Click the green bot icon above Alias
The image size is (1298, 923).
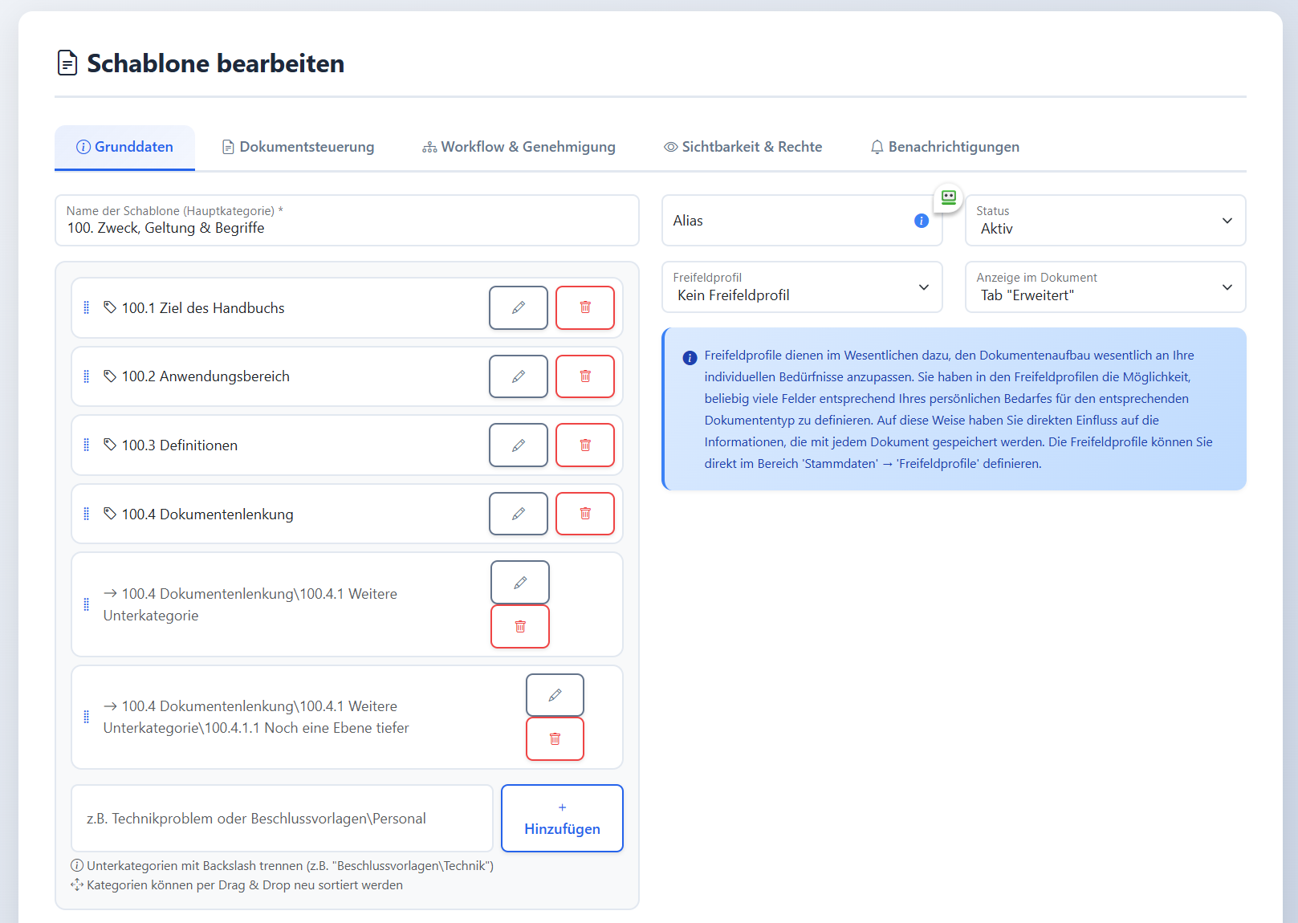948,197
